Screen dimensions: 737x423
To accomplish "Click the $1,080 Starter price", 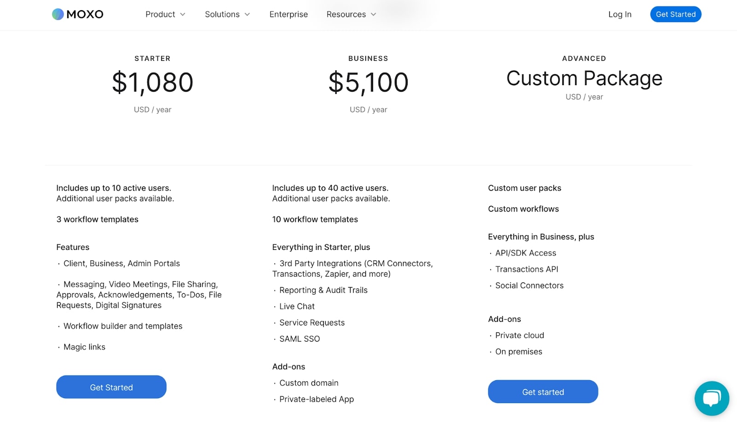I will pos(152,82).
